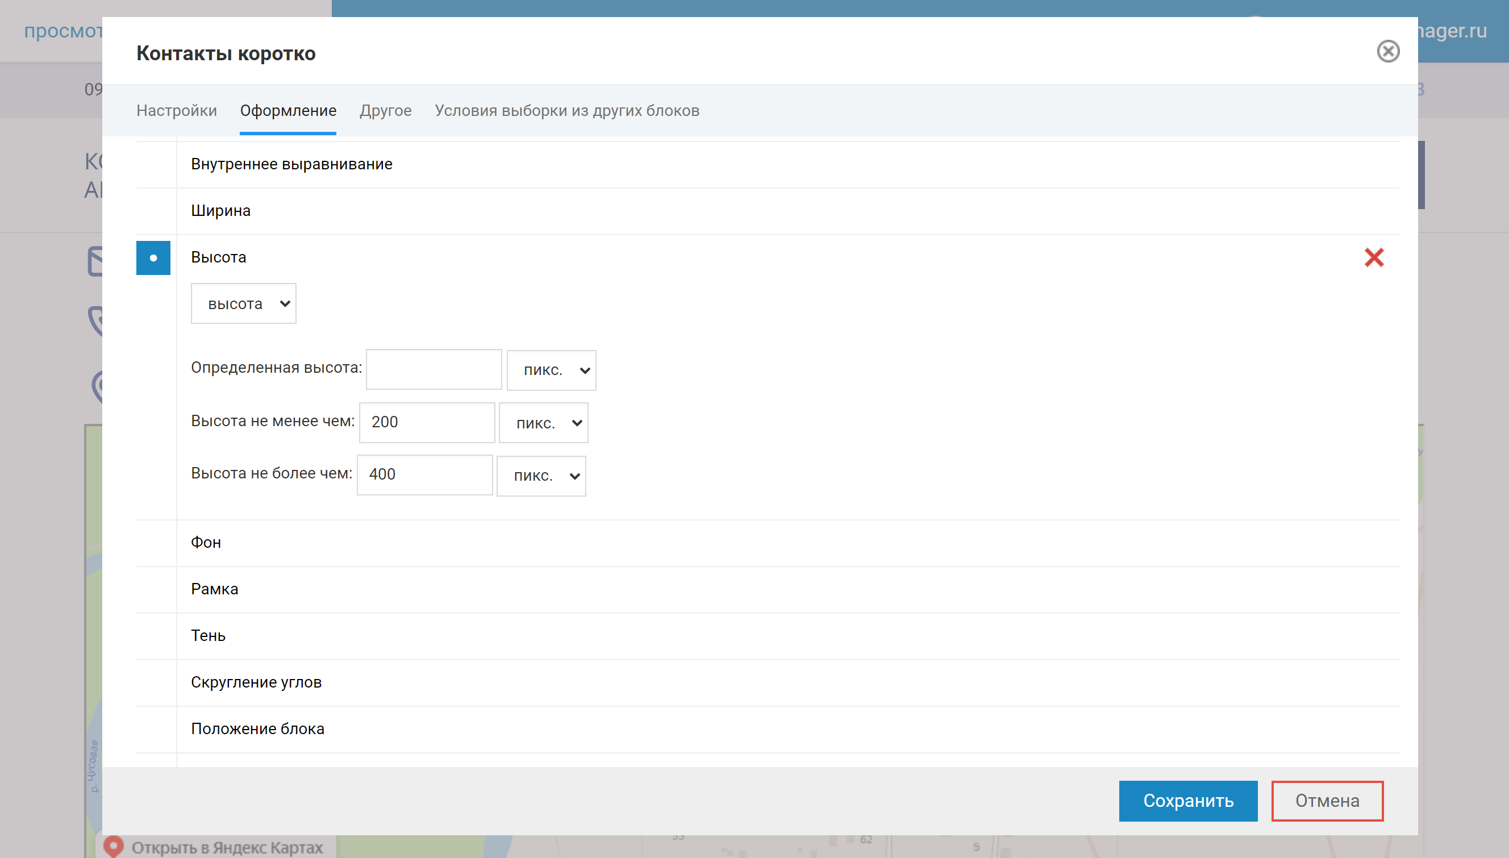This screenshot has height=858, width=1509.
Task: Click the minimum height field with 200
Action: tap(427, 422)
